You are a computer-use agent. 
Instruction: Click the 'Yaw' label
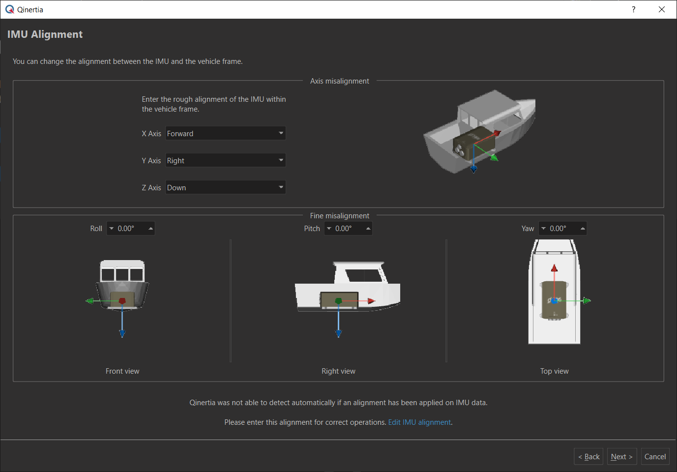(x=528, y=229)
